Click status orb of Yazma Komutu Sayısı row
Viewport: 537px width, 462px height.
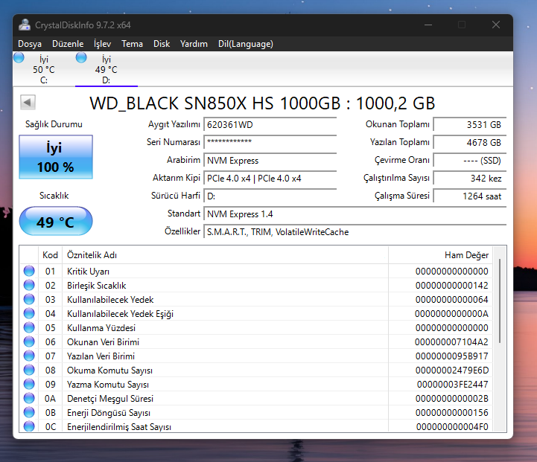coord(29,384)
